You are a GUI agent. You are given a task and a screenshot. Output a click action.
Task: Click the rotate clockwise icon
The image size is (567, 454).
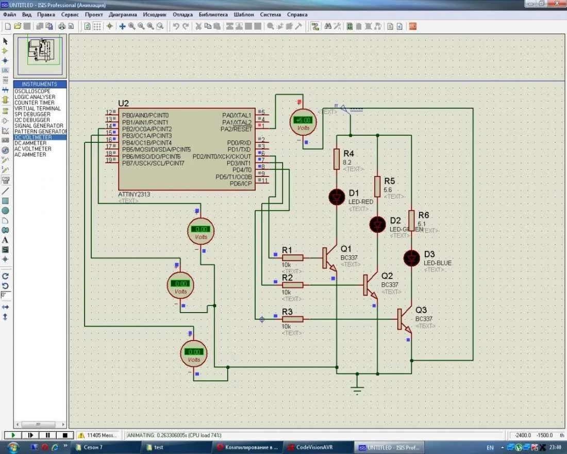(x=5, y=276)
